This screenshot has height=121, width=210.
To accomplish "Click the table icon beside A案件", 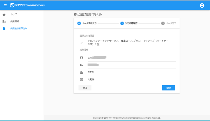I will [x=81, y=80].
